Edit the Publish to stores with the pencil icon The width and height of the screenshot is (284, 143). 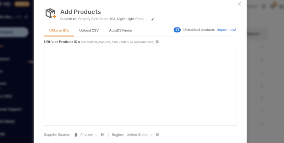pyautogui.click(x=153, y=19)
